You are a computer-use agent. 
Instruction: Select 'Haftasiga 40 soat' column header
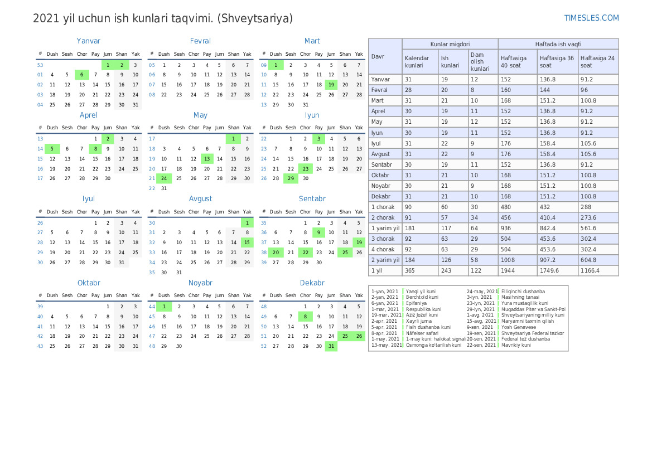[x=517, y=61]
